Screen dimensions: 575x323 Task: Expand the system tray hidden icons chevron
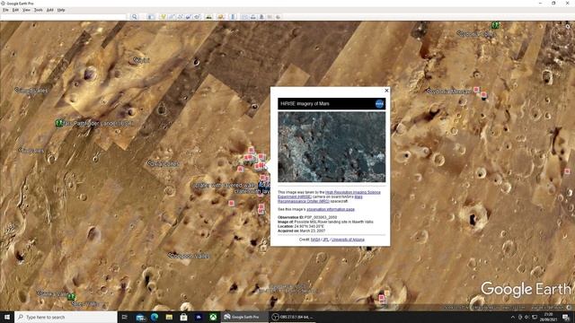pyautogui.click(x=513, y=317)
